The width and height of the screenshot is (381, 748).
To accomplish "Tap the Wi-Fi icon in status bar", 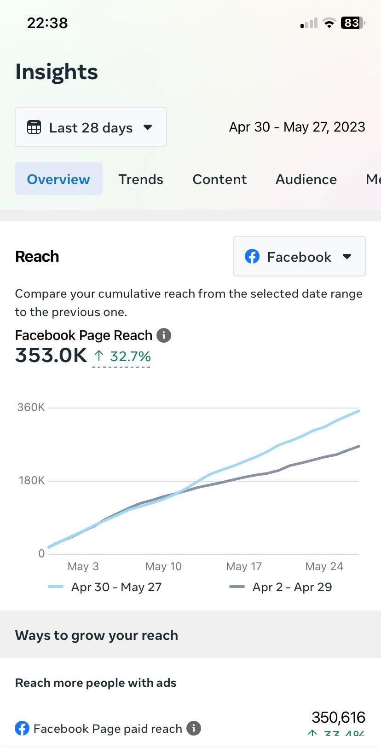I will point(329,23).
